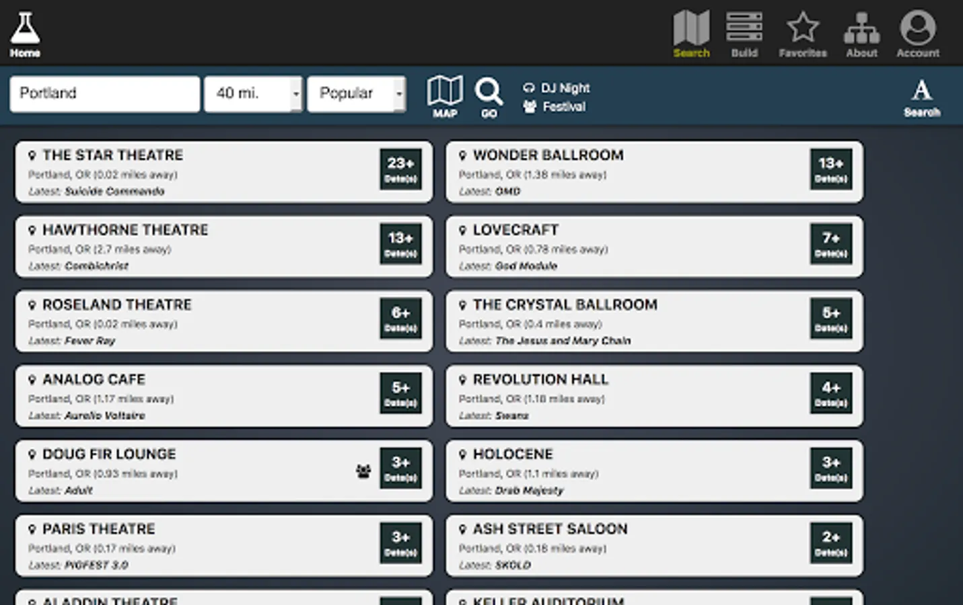The width and height of the screenshot is (963, 605).
Task: Open the Build page icon
Action: (x=744, y=34)
